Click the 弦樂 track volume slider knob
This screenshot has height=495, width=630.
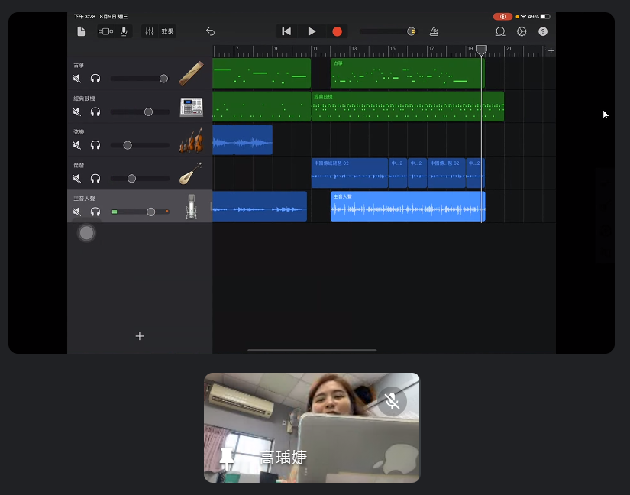click(x=128, y=145)
